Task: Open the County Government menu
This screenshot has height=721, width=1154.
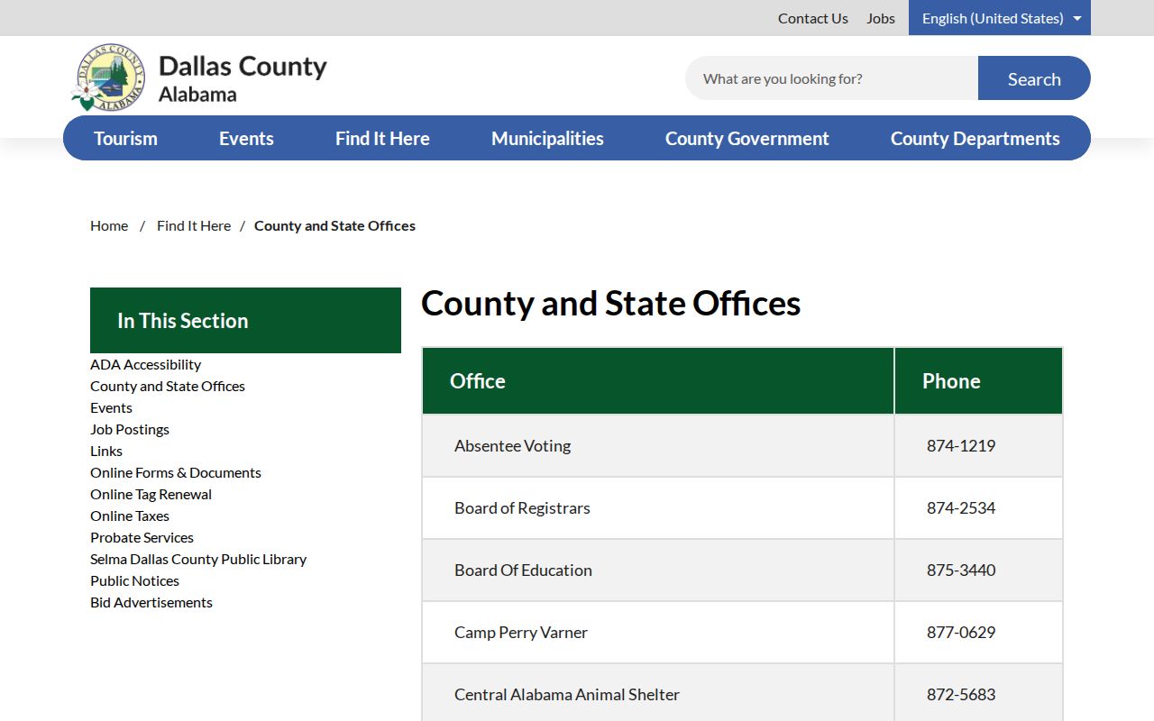Action: point(747,138)
